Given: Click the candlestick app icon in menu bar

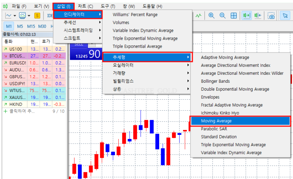Looking at the screenshot, I should point(5,6).
